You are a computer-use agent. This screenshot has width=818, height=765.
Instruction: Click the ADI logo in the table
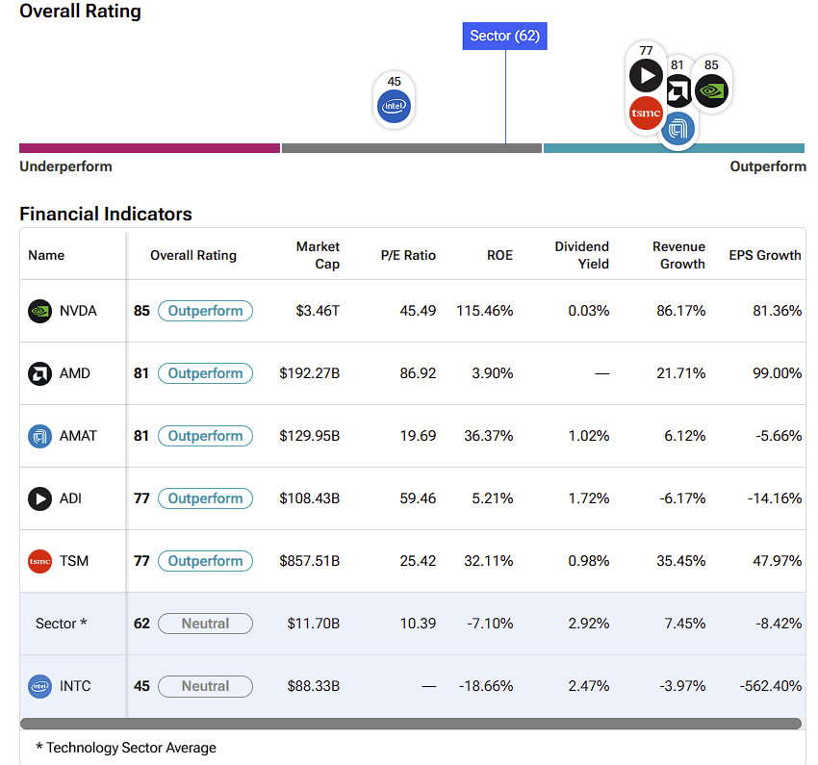[x=39, y=499]
